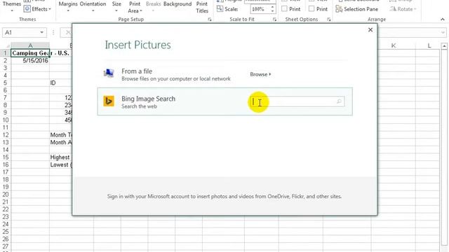Collapse the ribbon with the chevron
This screenshot has width=449, height=252.
(x=443, y=19)
